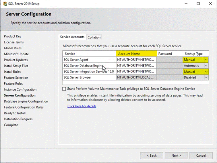Click Server Configuration step in sidebar
This screenshot has height=163, width=217.
point(20,95)
